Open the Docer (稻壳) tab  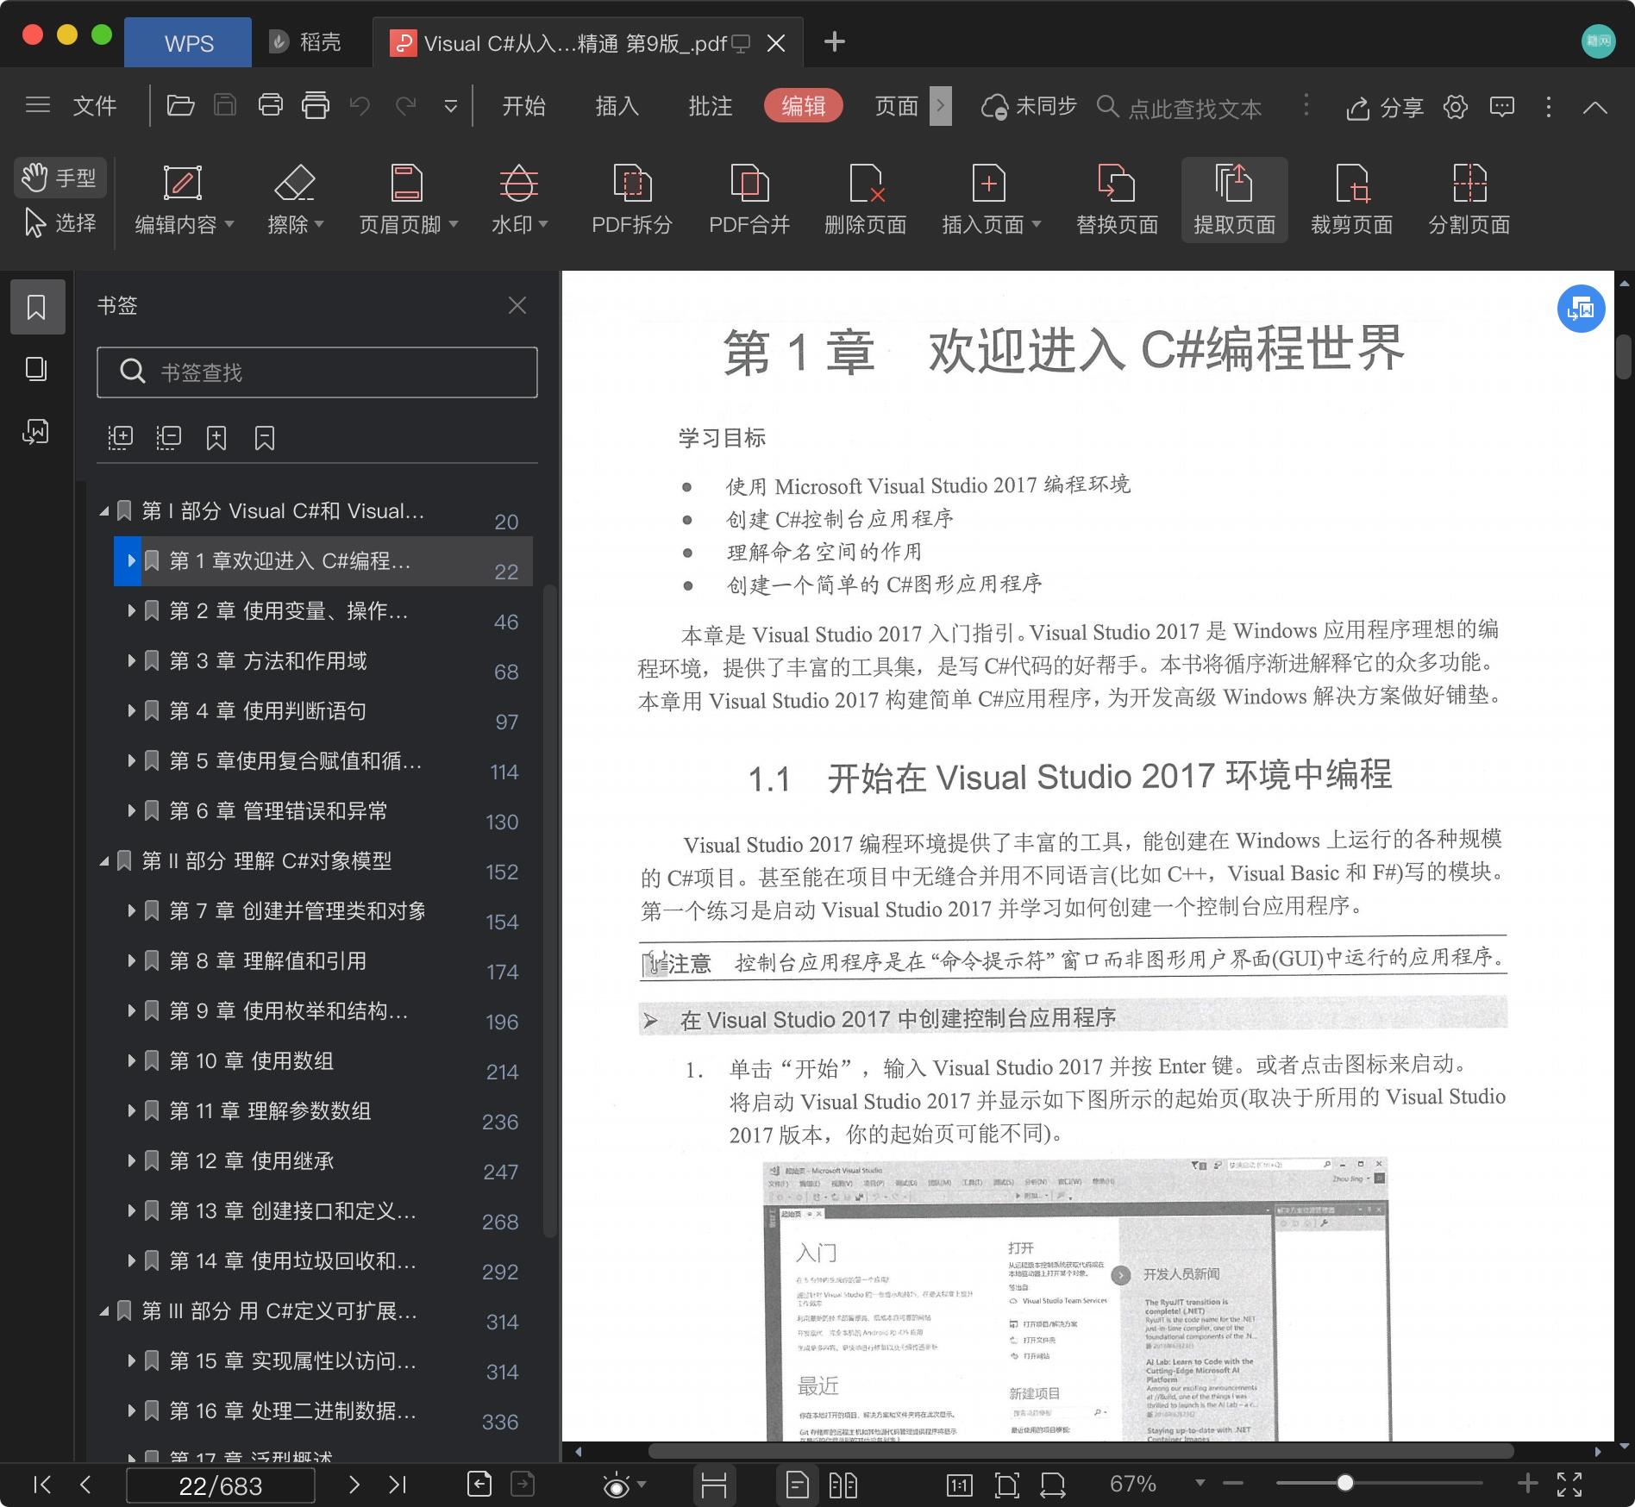click(306, 42)
